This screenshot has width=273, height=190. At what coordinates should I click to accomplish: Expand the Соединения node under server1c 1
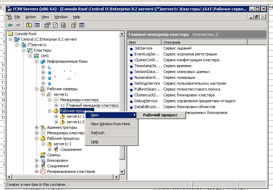tap(50, 150)
